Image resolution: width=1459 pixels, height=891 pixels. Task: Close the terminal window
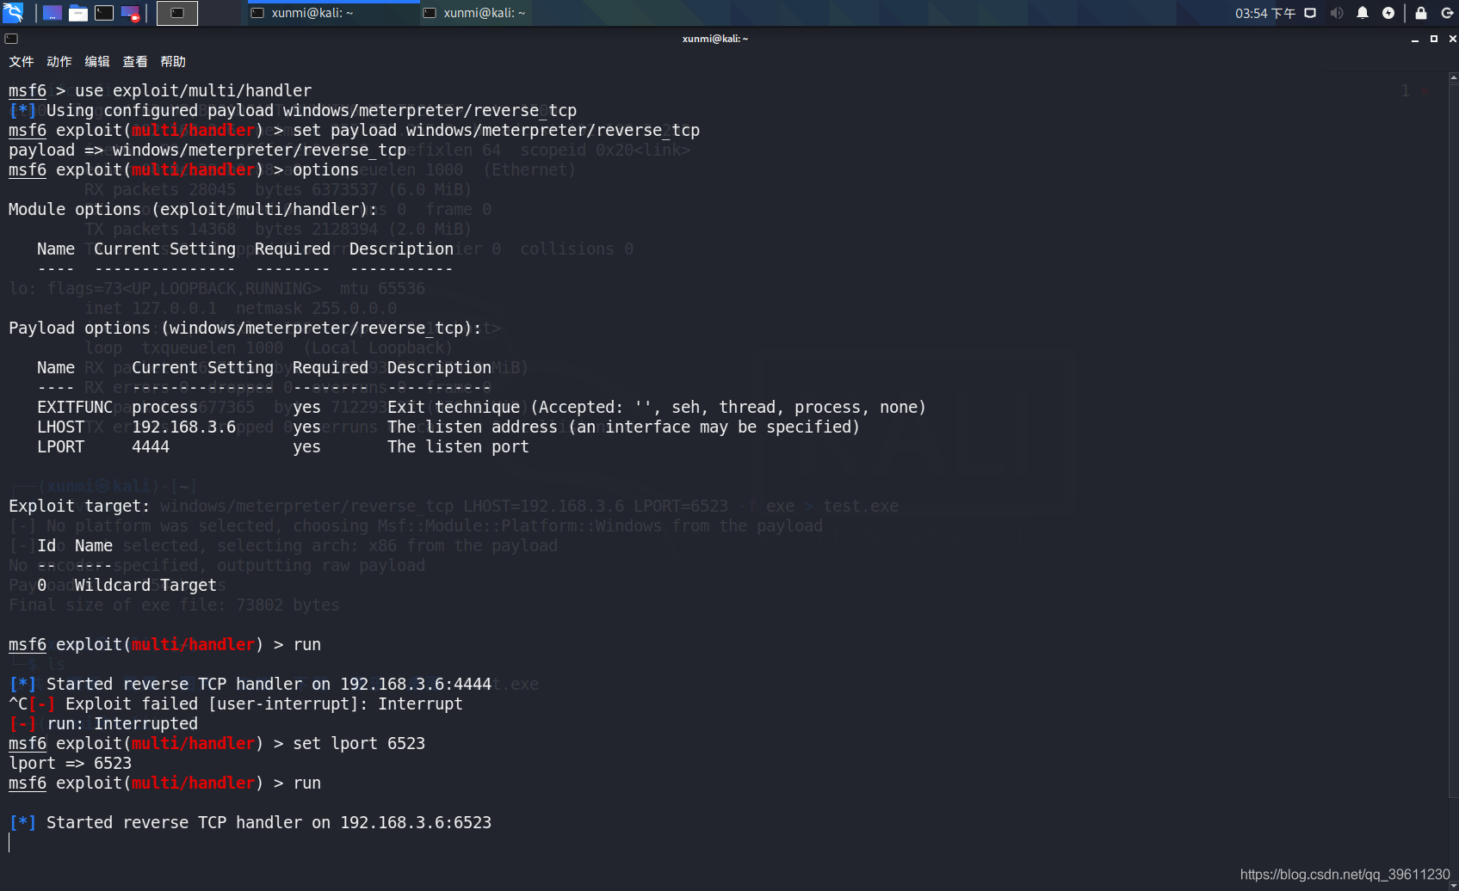click(1453, 39)
